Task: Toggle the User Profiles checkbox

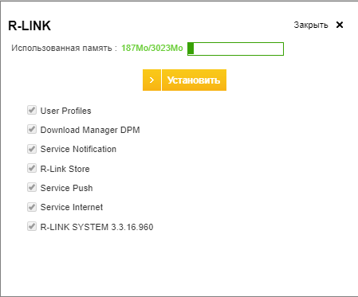Action: (x=32, y=110)
